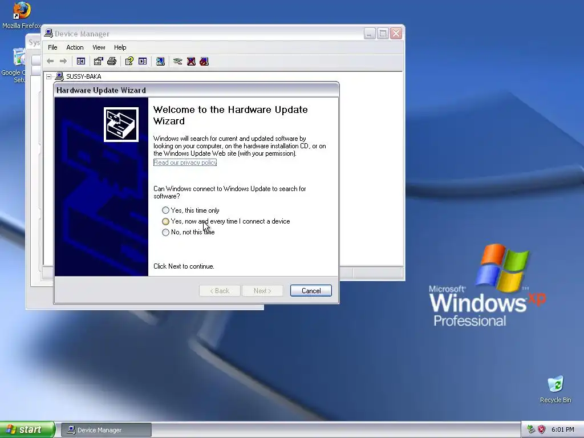Open Properties via the toolbar icon
Image resolution: width=584 pixels, height=438 pixels.
98,61
